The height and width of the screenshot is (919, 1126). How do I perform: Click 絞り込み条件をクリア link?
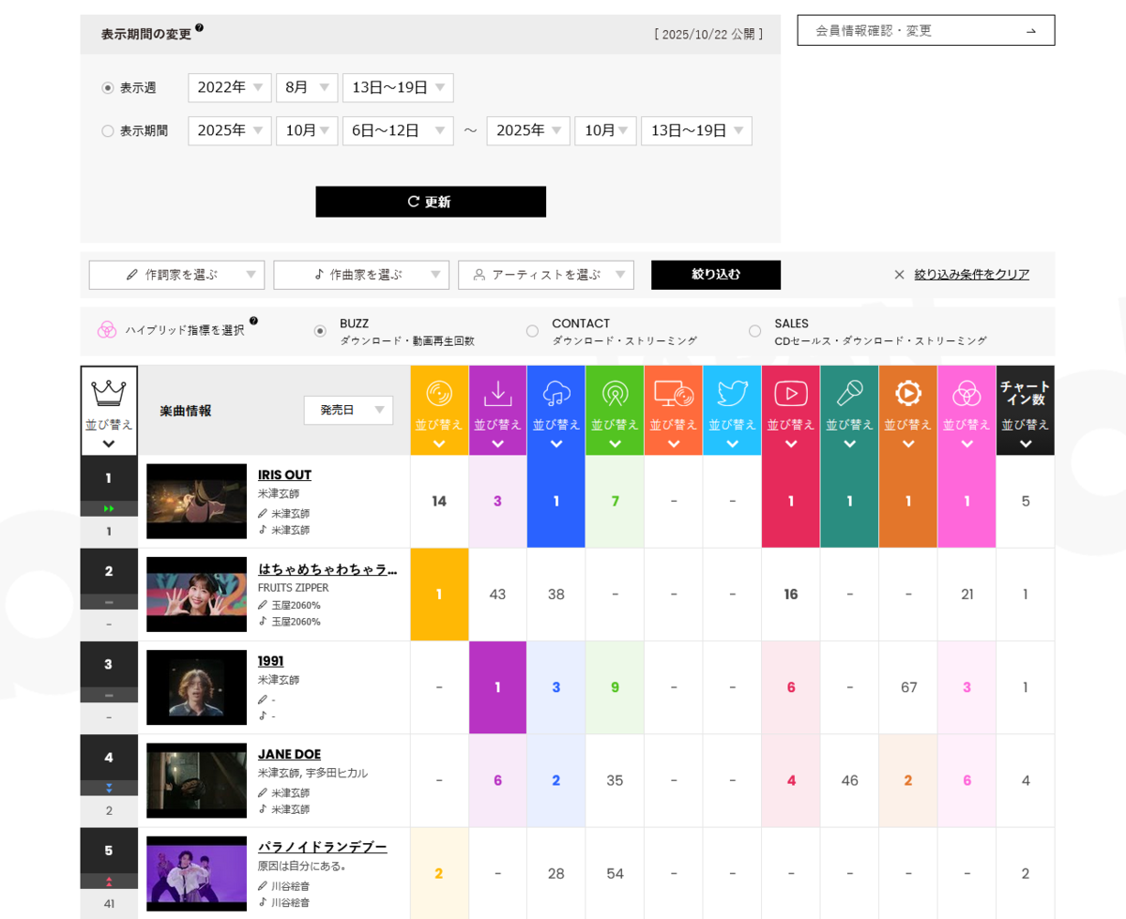tap(972, 275)
